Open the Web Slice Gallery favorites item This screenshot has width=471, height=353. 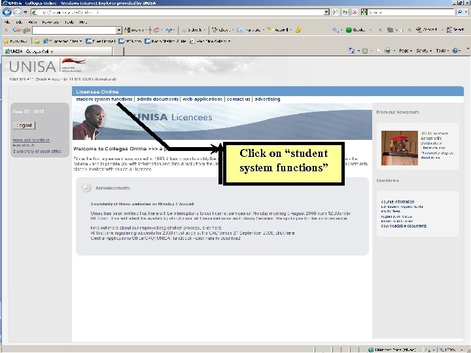(x=210, y=41)
